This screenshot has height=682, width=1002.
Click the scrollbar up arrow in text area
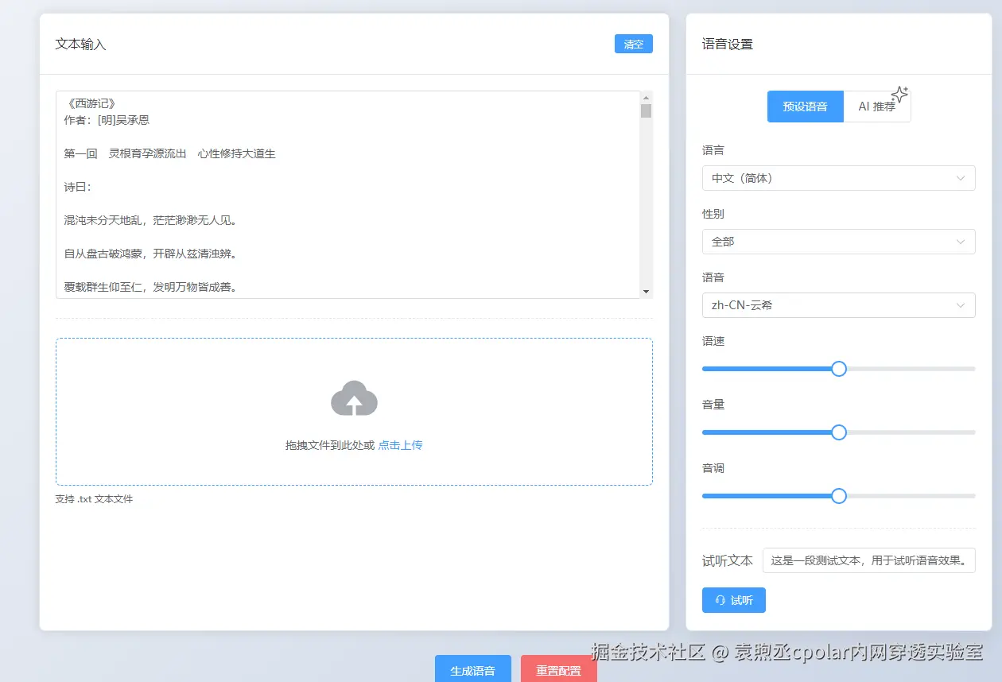pos(646,97)
